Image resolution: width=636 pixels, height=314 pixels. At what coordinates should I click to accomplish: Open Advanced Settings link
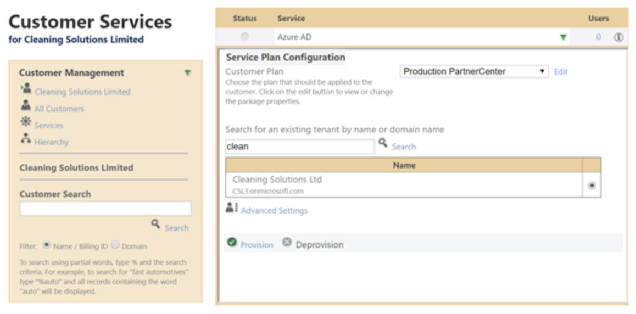click(x=274, y=211)
